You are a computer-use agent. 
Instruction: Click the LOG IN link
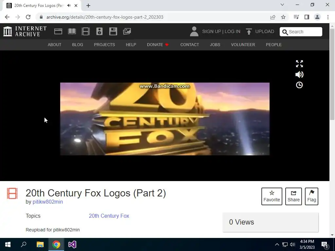tap(233, 31)
